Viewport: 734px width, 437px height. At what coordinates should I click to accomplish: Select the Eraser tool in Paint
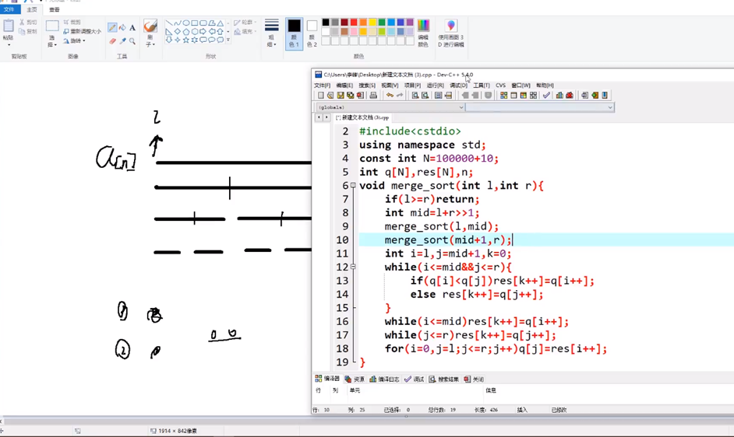click(112, 41)
